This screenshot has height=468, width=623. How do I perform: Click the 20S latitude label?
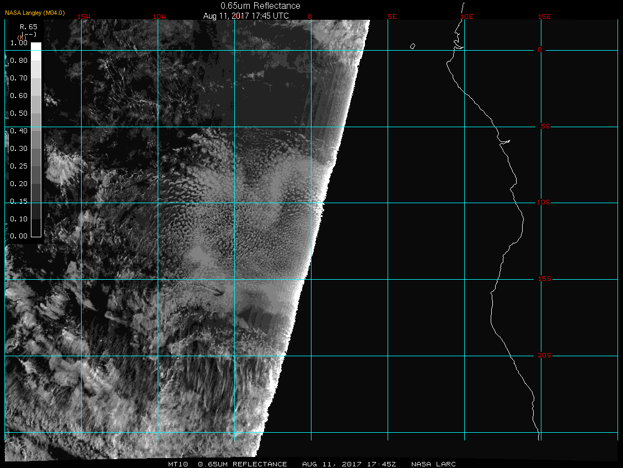tap(544, 356)
